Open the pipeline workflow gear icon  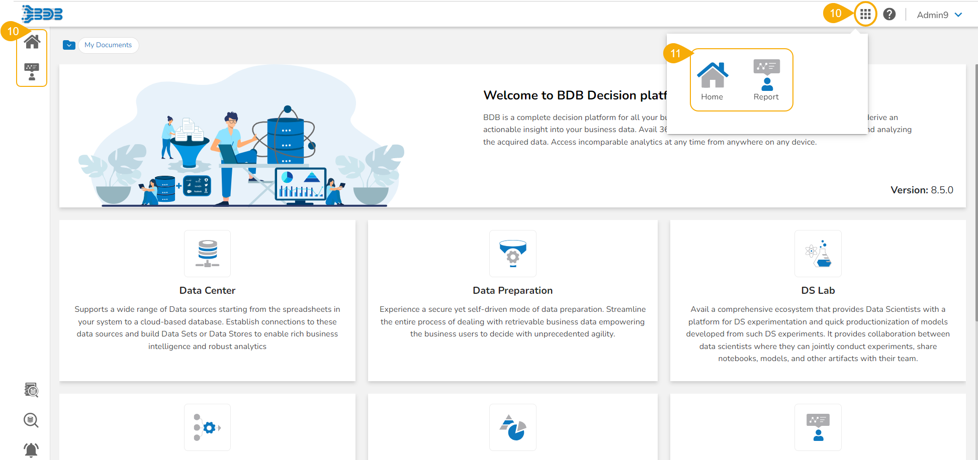(x=207, y=427)
